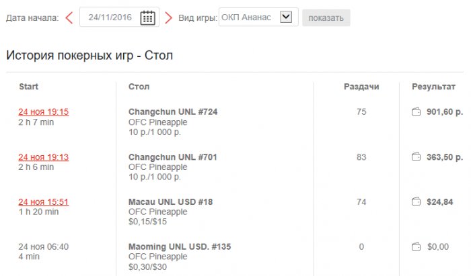
Task: Expand the ОКП Ананас game type dropdown
Action: [286, 17]
